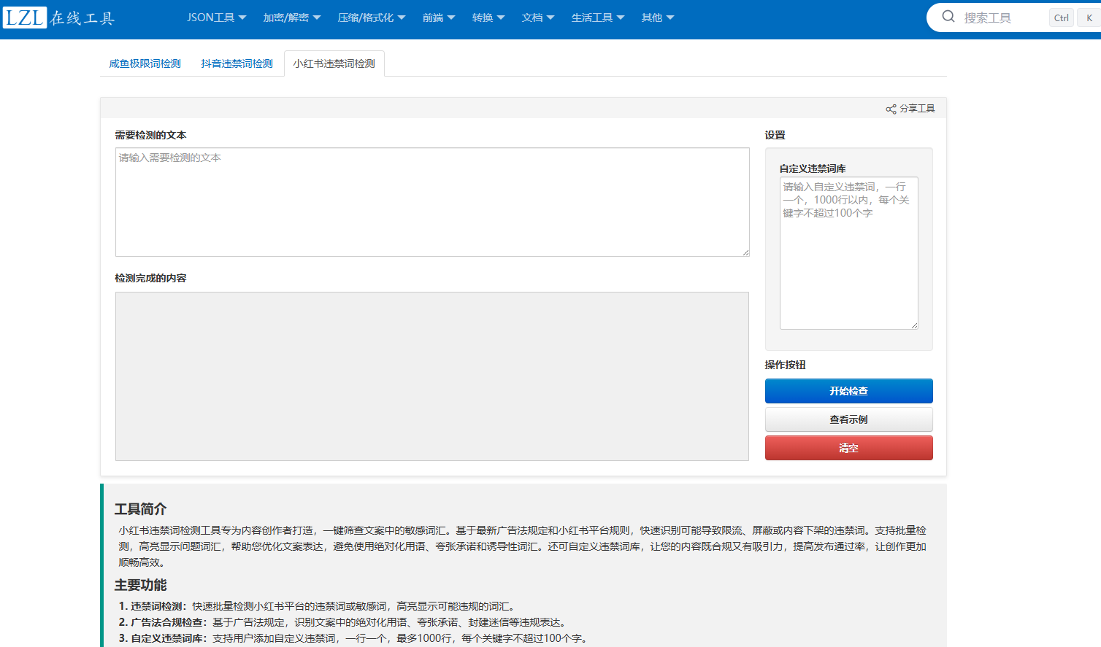Click the 工具简介 heading

[141, 508]
